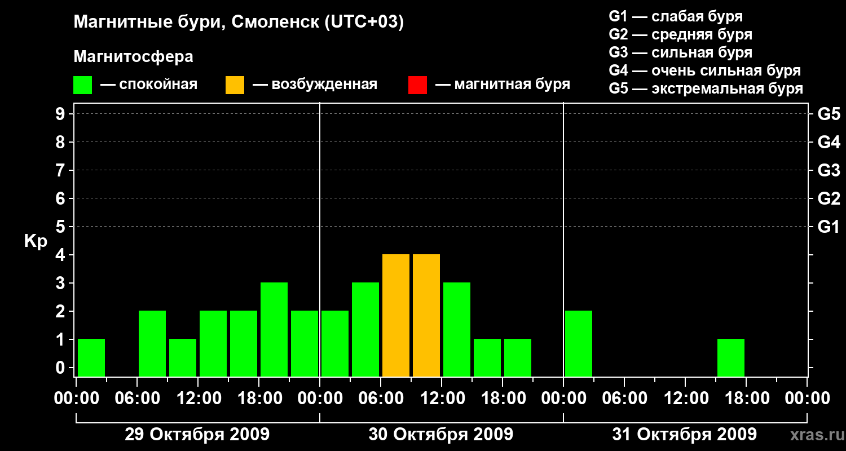Select the title 'Магнитные бури, Смоленск (UTC+03)'
This screenshot has width=846, height=451.
(239, 23)
